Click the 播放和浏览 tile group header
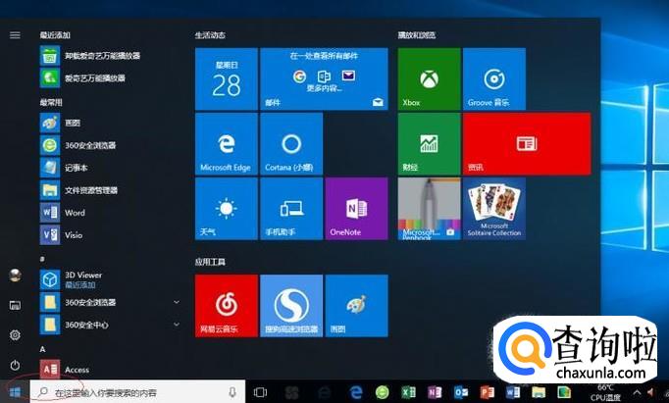The height and width of the screenshot is (403, 669). pos(417,35)
